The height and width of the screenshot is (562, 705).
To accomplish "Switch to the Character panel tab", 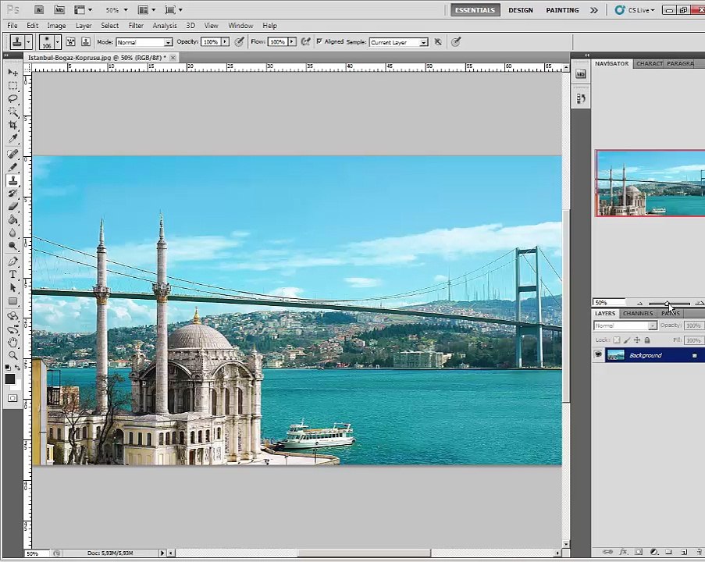I will (650, 63).
